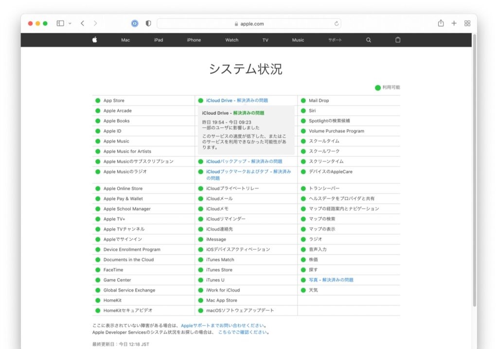The width and height of the screenshot is (498, 349).
Task: Click the 天気 row text
Action: coord(313,290)
